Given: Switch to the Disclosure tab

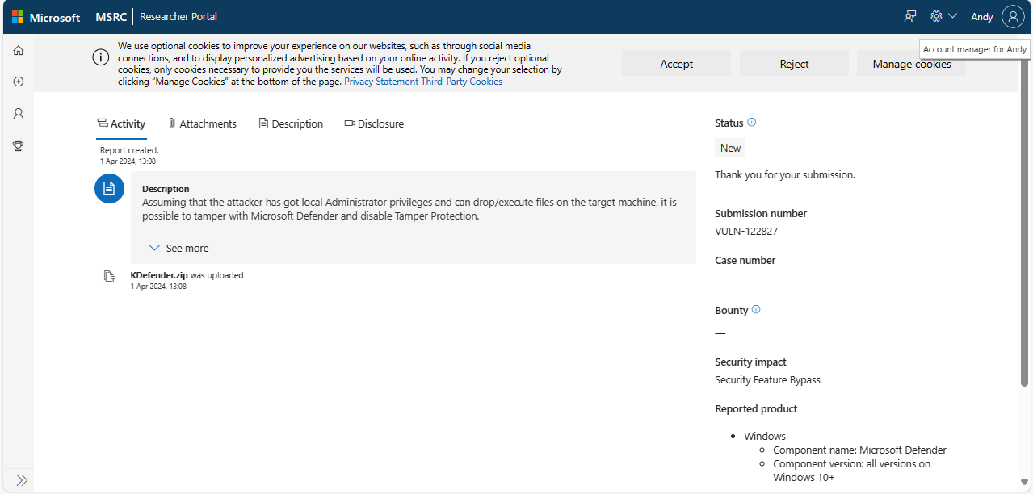Looking at the screenshot, I should click(x=374, y=124).
